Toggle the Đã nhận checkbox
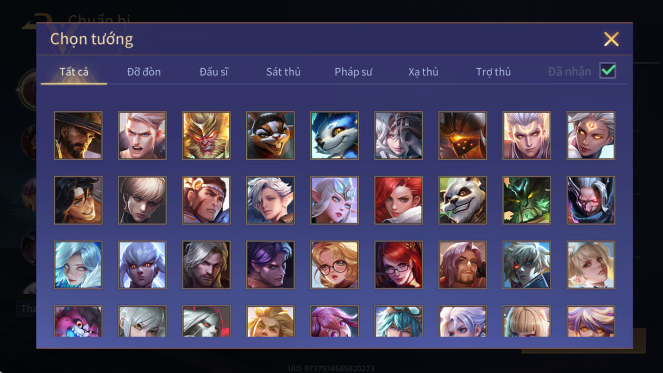 608,71
